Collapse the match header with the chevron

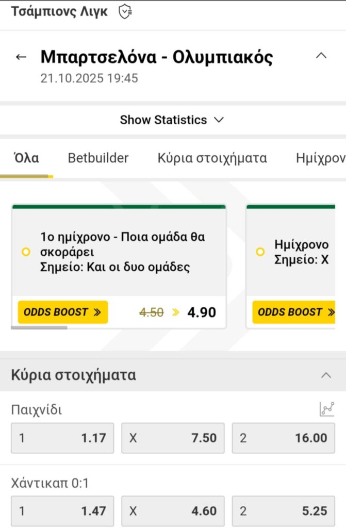[x=321, y=56]
